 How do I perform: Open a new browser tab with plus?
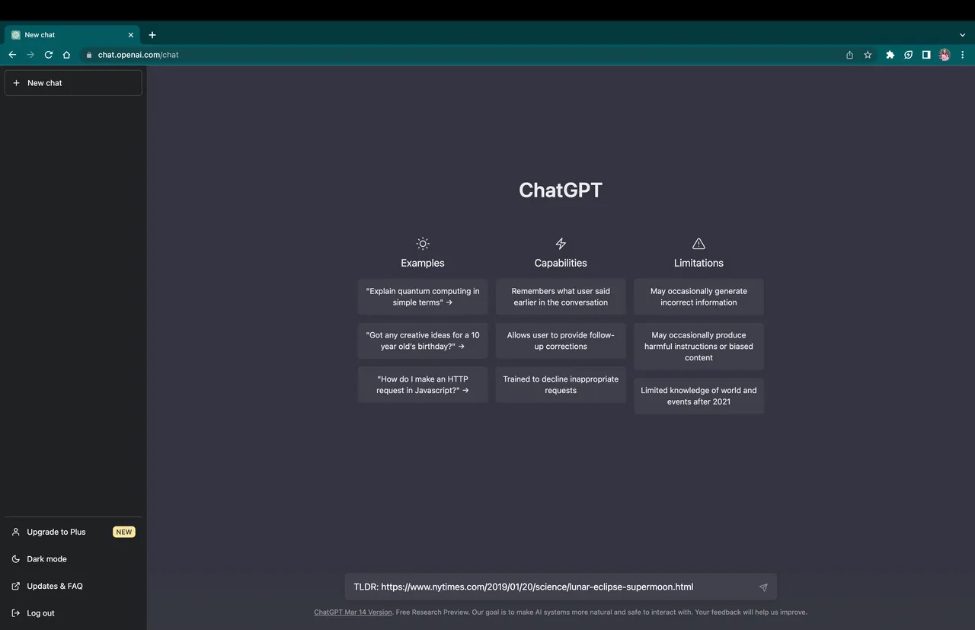pos(152,35)
